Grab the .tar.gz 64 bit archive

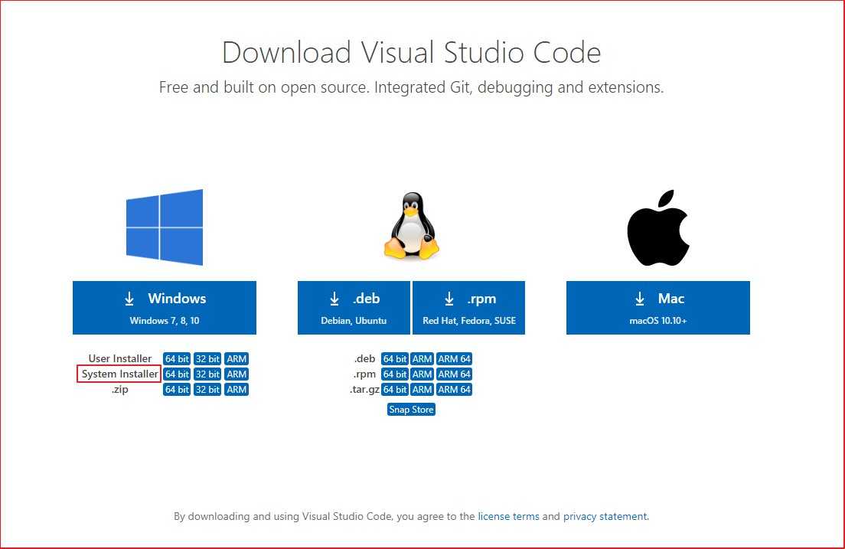tap(394, 390)
